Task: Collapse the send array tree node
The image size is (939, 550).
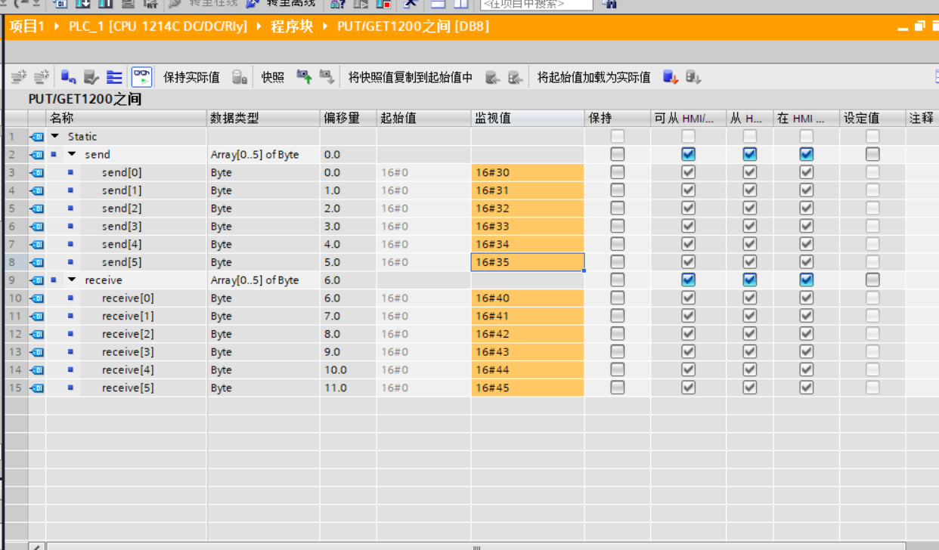Action: 72,154
